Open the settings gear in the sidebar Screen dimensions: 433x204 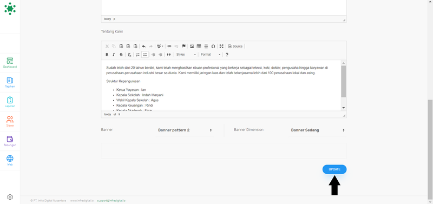click(10, 197)
